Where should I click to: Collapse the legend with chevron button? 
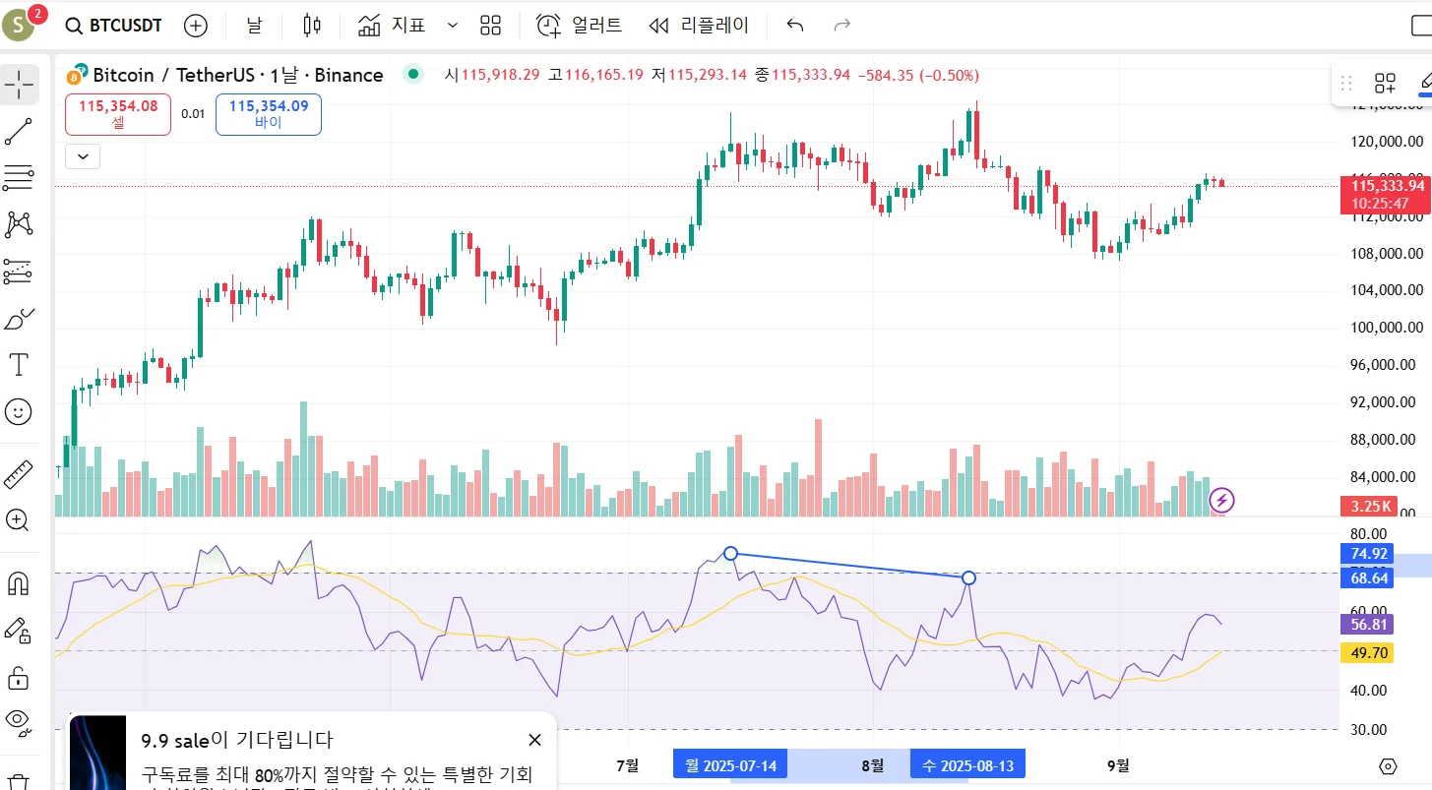tap(83, 155)
